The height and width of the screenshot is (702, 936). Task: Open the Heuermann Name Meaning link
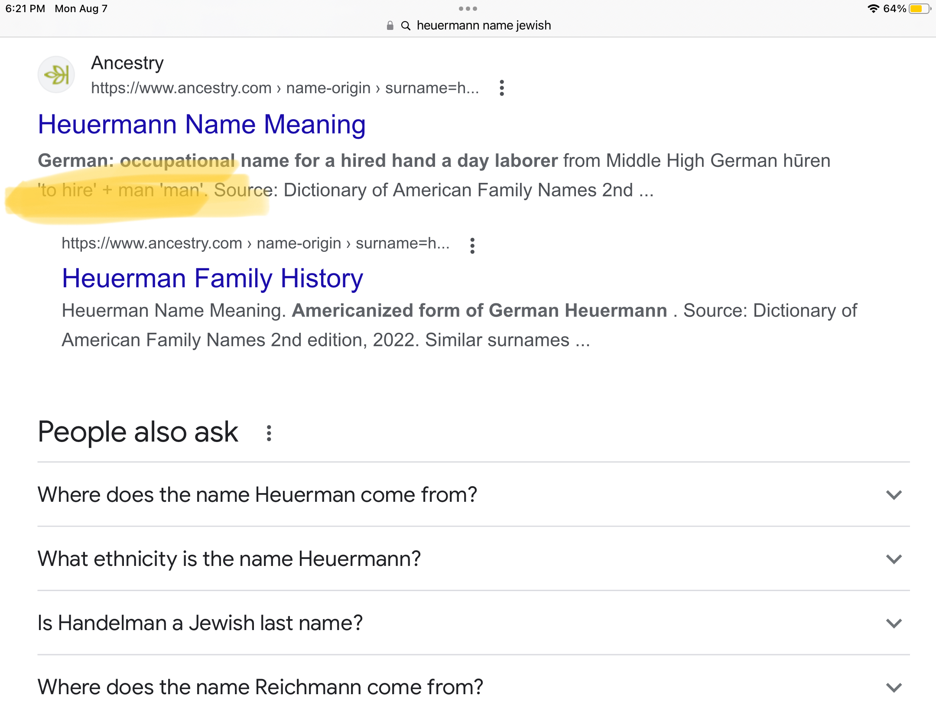202,124
